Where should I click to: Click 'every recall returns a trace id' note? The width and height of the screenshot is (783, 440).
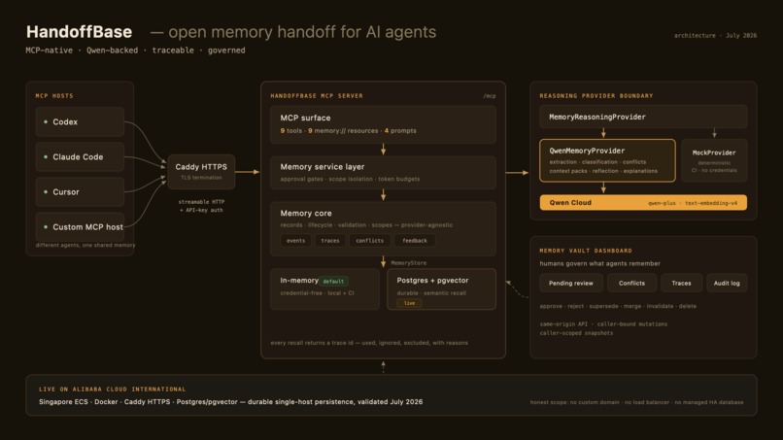tap(369, 343)
